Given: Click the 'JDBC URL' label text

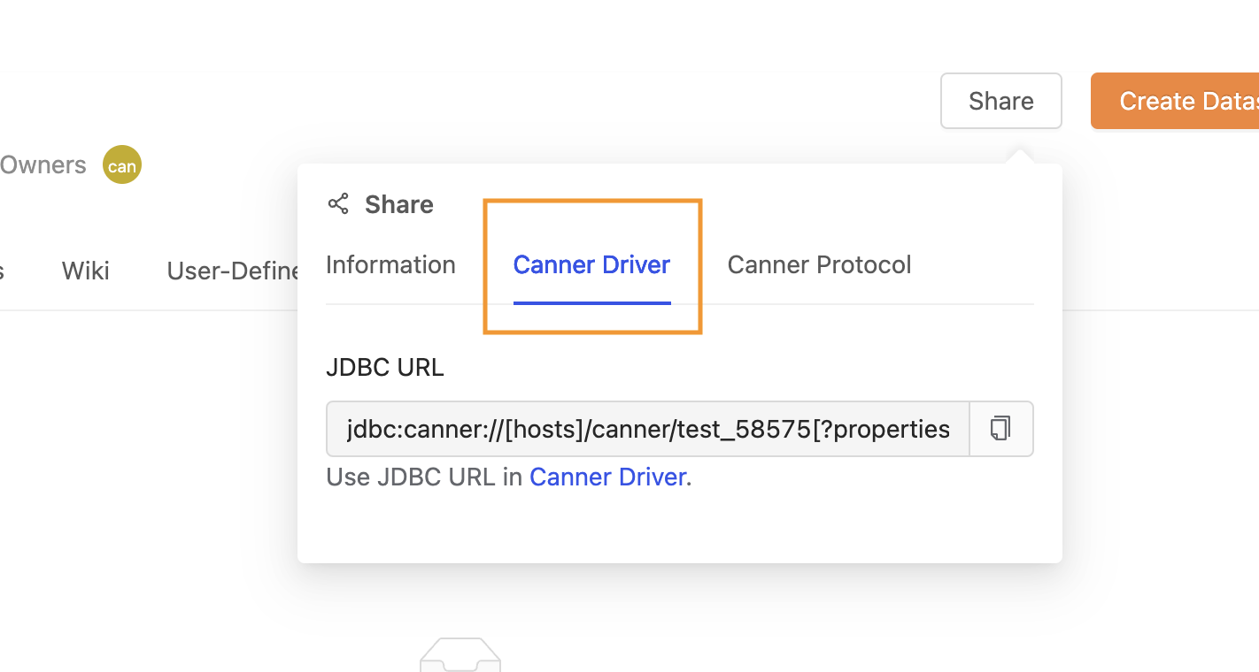Looking at the screenshot, I should [x=385, y=367].
